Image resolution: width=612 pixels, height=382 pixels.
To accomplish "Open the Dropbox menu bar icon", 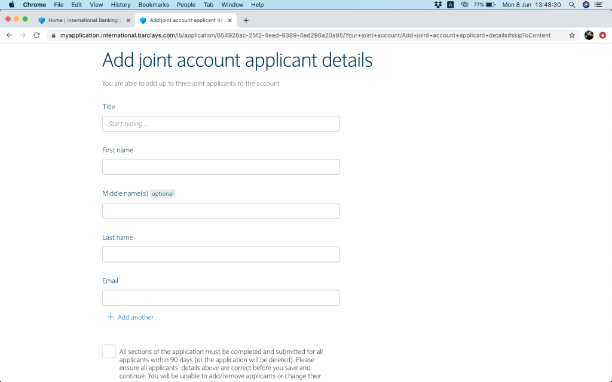I will pos(438,5).
